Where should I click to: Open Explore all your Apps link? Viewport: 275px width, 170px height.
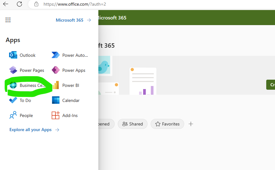tap(30, 130)
